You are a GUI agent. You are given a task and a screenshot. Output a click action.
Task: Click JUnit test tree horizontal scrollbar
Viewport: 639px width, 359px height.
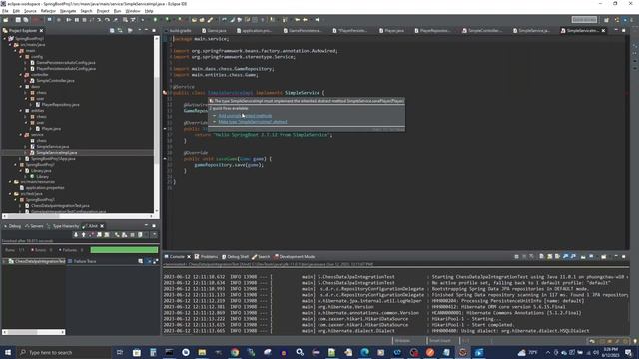pyautogui.click(x=33, y=332)
